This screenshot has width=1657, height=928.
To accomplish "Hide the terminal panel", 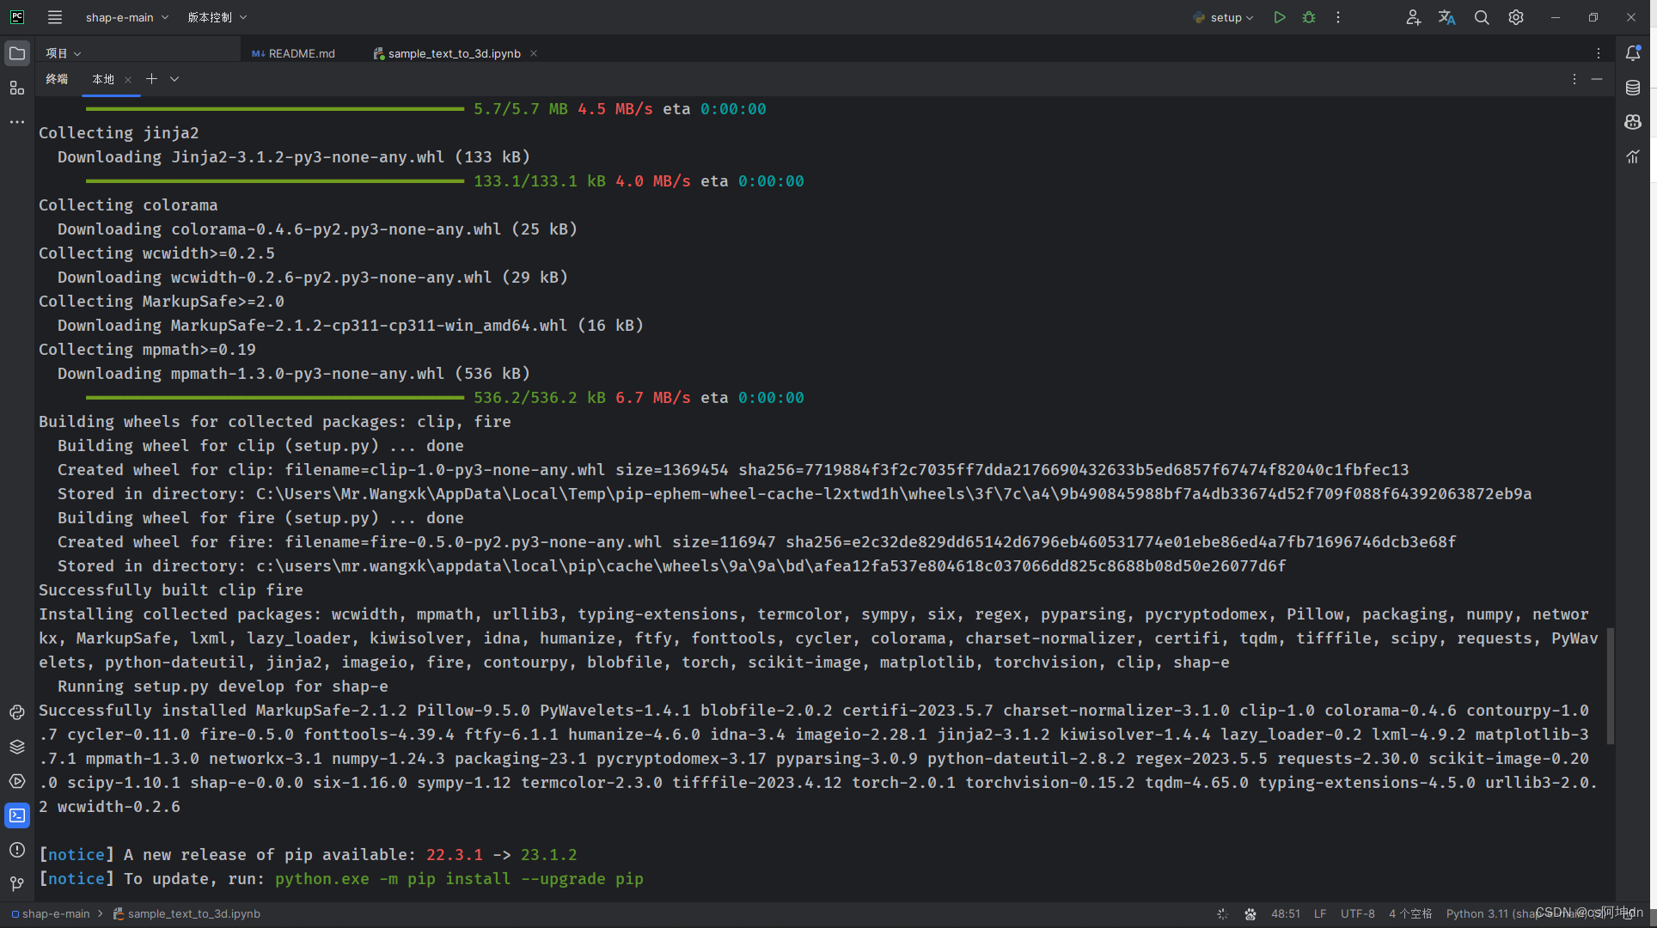I will point(1597,79).
